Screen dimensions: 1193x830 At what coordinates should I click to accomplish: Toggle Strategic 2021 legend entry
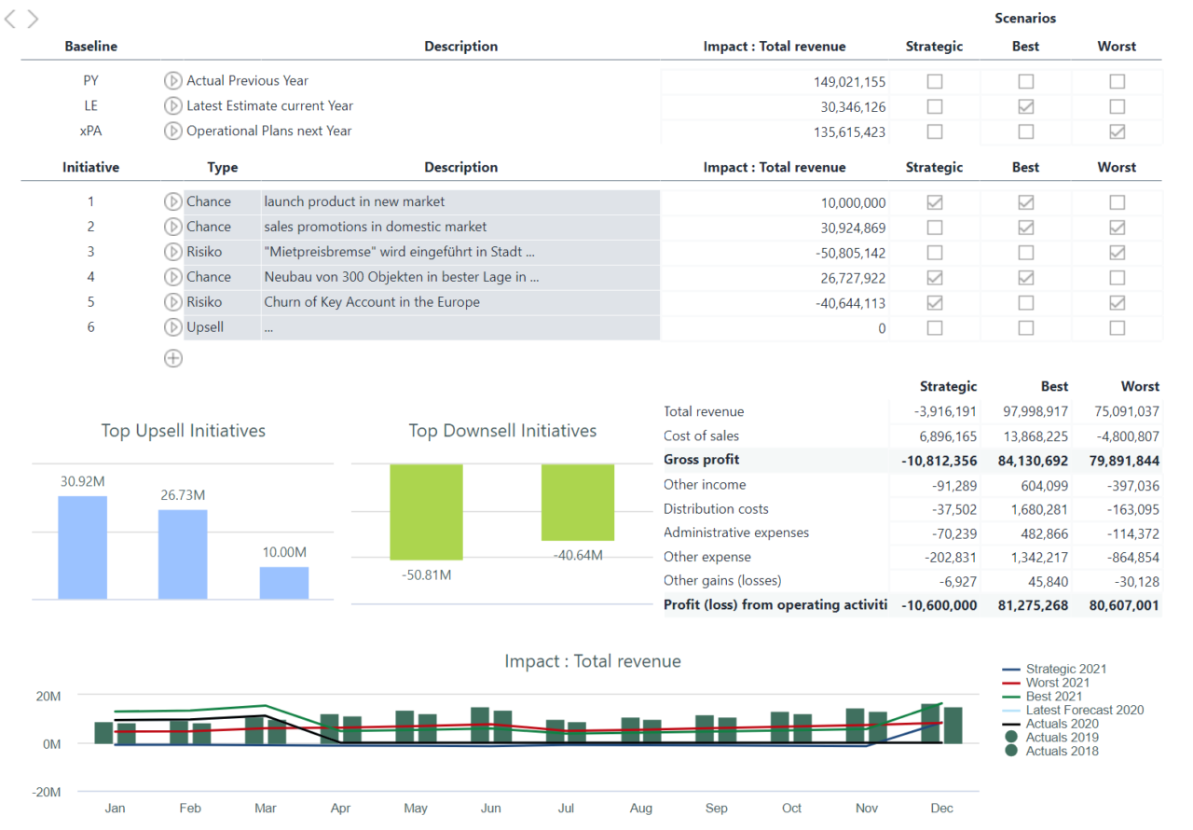(x=1054, y=669)
